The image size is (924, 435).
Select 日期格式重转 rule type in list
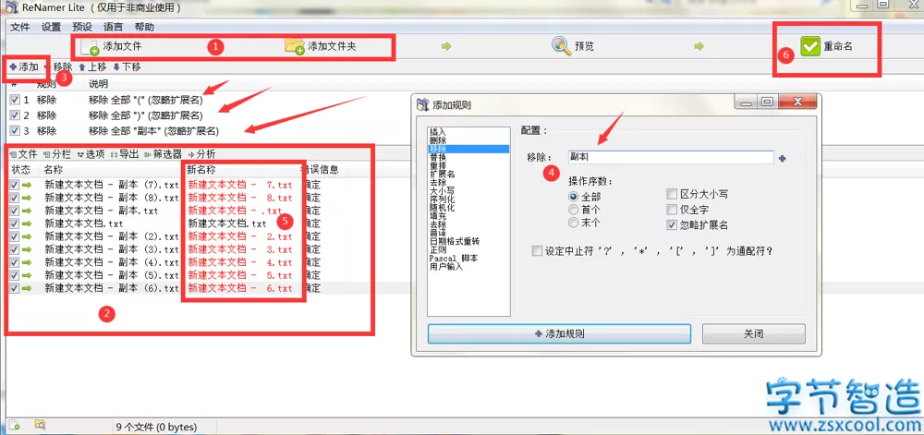(469, 241)
